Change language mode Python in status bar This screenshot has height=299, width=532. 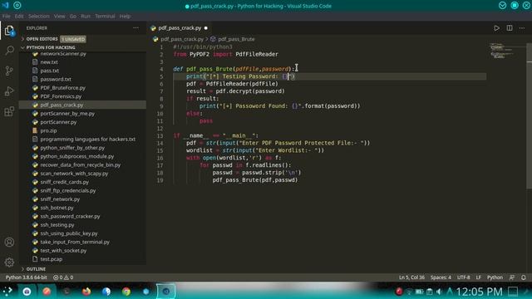(495, 277)
